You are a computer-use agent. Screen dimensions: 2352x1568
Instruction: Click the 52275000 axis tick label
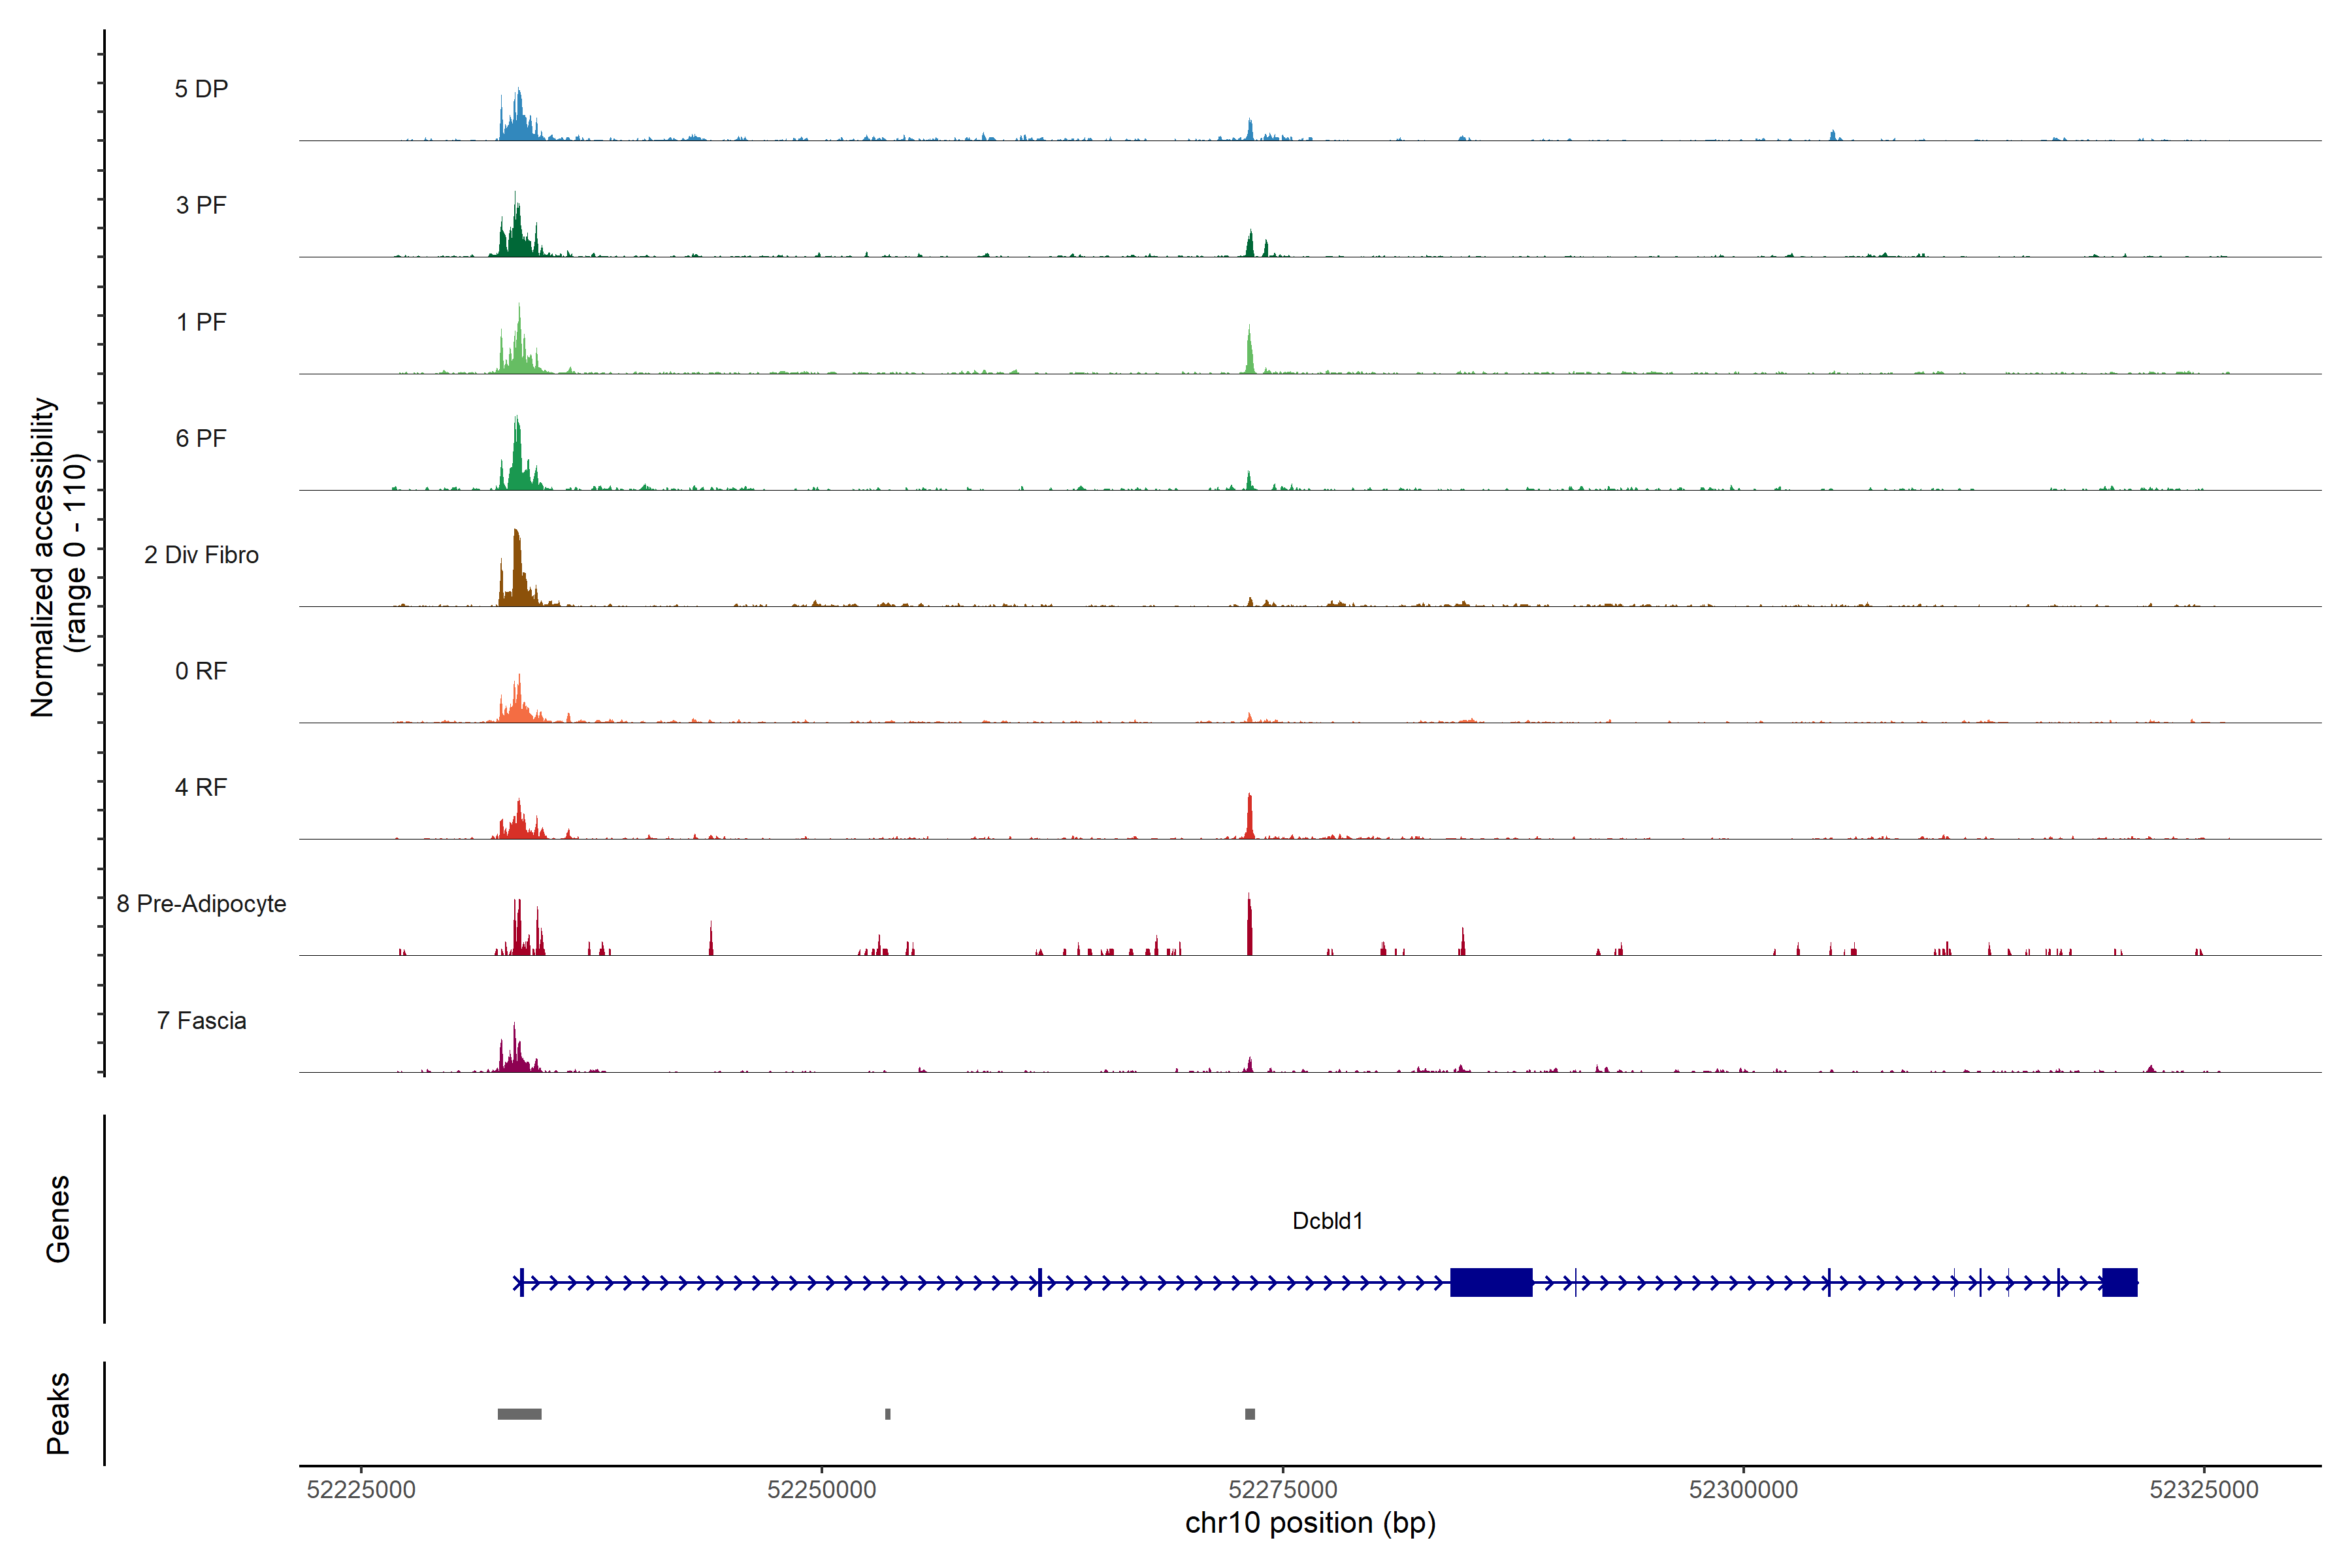(1283, 1490)
